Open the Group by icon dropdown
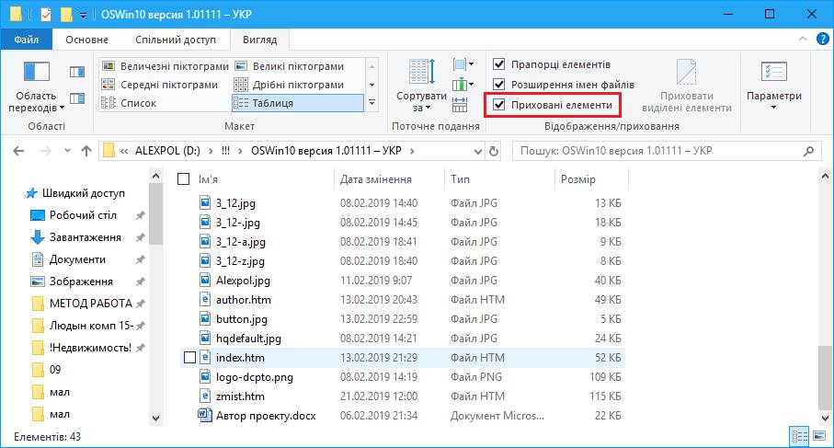Image resolution: width=834 pixels, height=448 pixels. [x=463, y=65]
